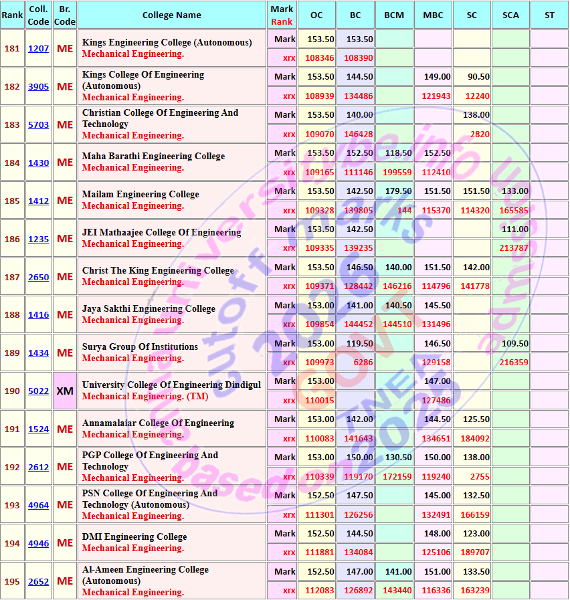Screen dimensions: 570x600
Task: Select Mailam Engineering College name
Action: 140,195
